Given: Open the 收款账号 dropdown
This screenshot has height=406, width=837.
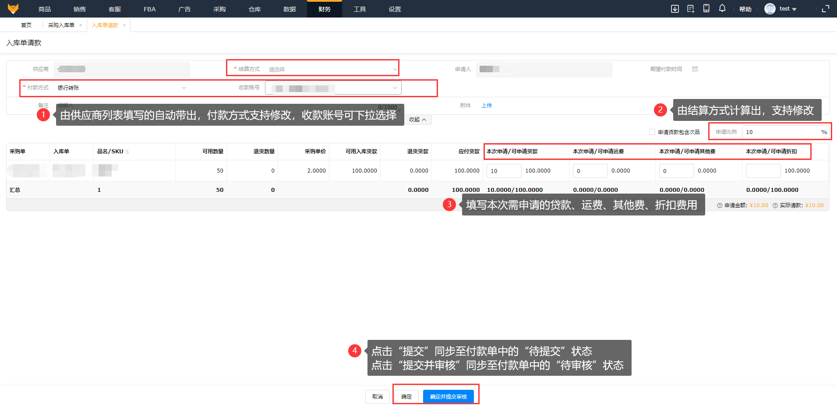Looking at the screenshot, I should (x=333, y=88).
